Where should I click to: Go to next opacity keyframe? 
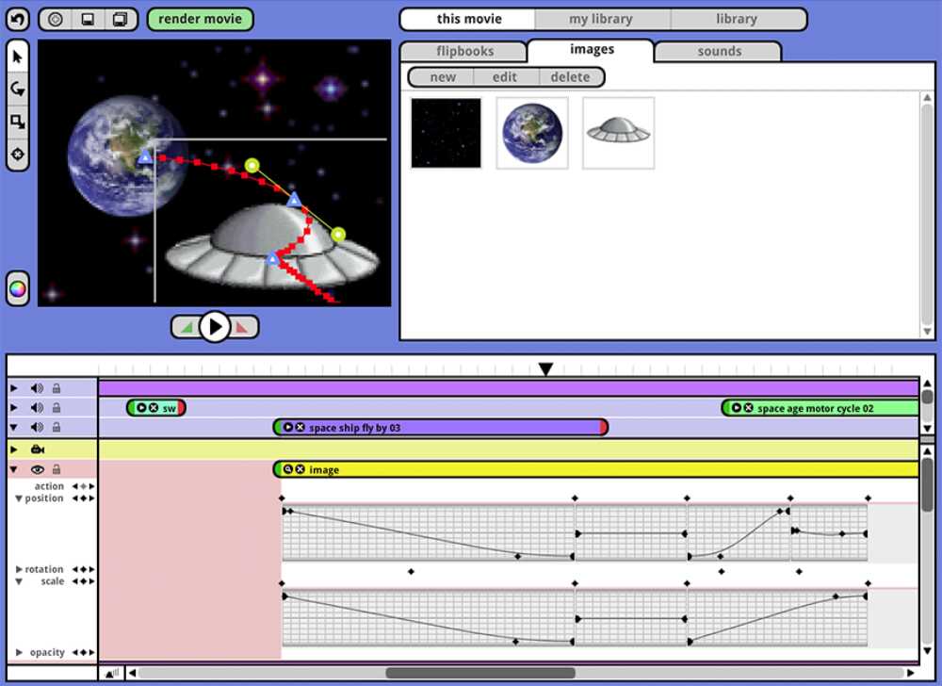coord(91,652)
